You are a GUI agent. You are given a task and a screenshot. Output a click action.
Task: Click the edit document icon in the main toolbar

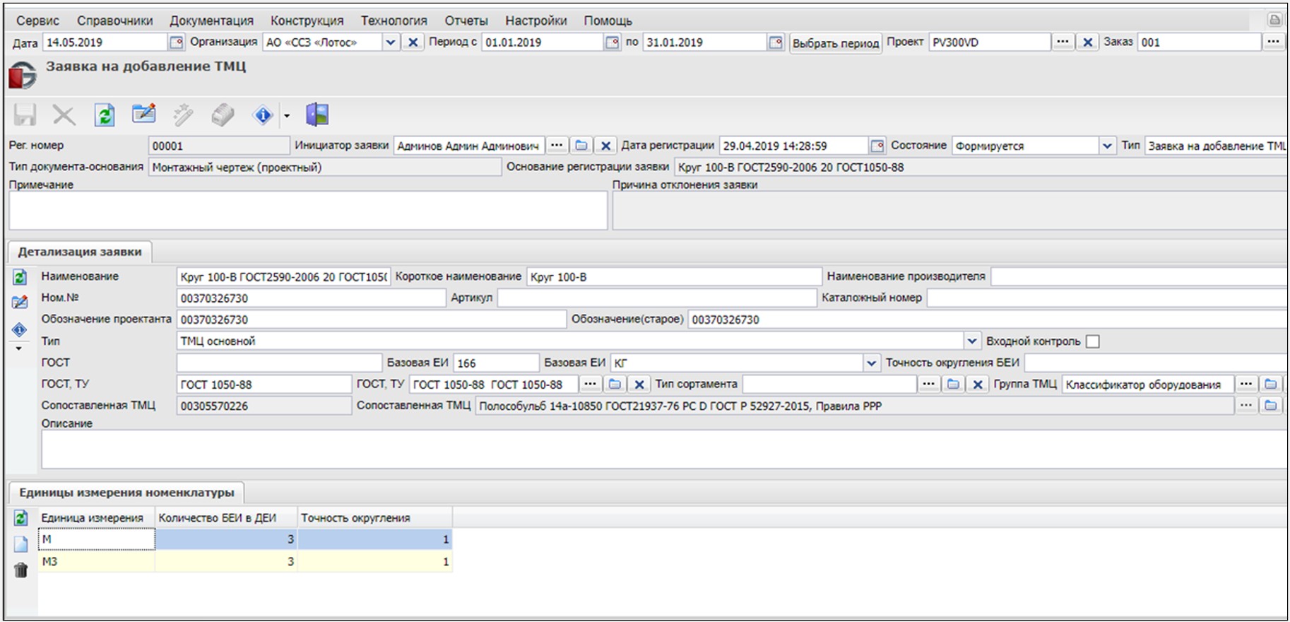point(144,115)
